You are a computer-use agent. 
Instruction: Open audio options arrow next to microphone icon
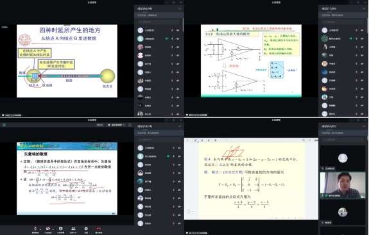pyautogui.click(x=40, y=229)
